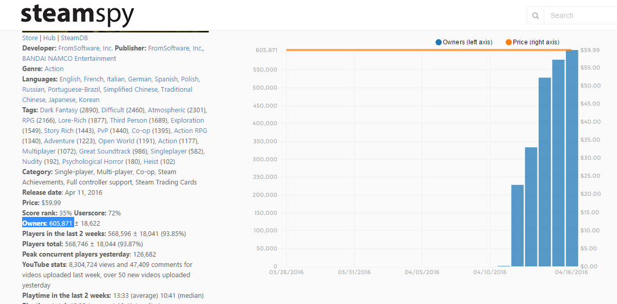Click the $59.99 right axis label

(590, 50)
